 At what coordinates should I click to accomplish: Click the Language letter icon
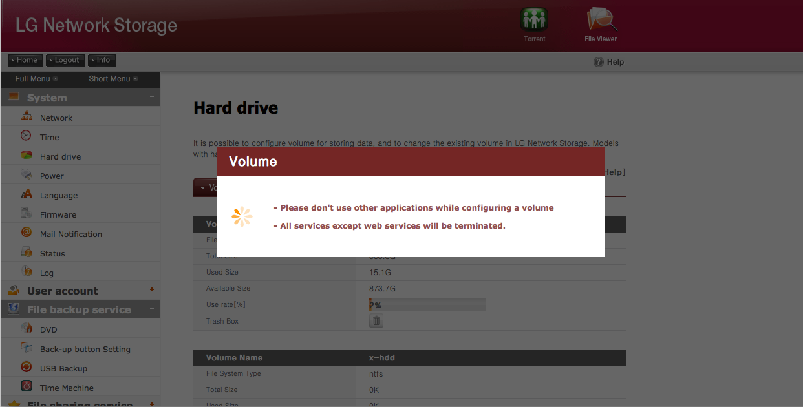pyautogui.click(x=27, y=194)
